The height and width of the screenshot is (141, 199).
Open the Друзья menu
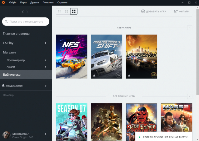point(34,2)
